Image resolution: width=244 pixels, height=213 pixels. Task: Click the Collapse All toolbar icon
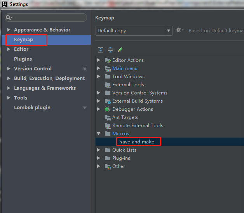pos(110,50)
